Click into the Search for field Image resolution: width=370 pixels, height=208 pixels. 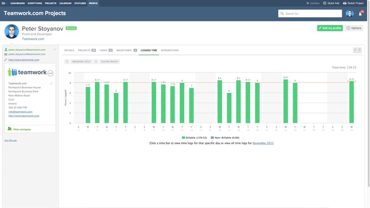[x=310, y=13]
